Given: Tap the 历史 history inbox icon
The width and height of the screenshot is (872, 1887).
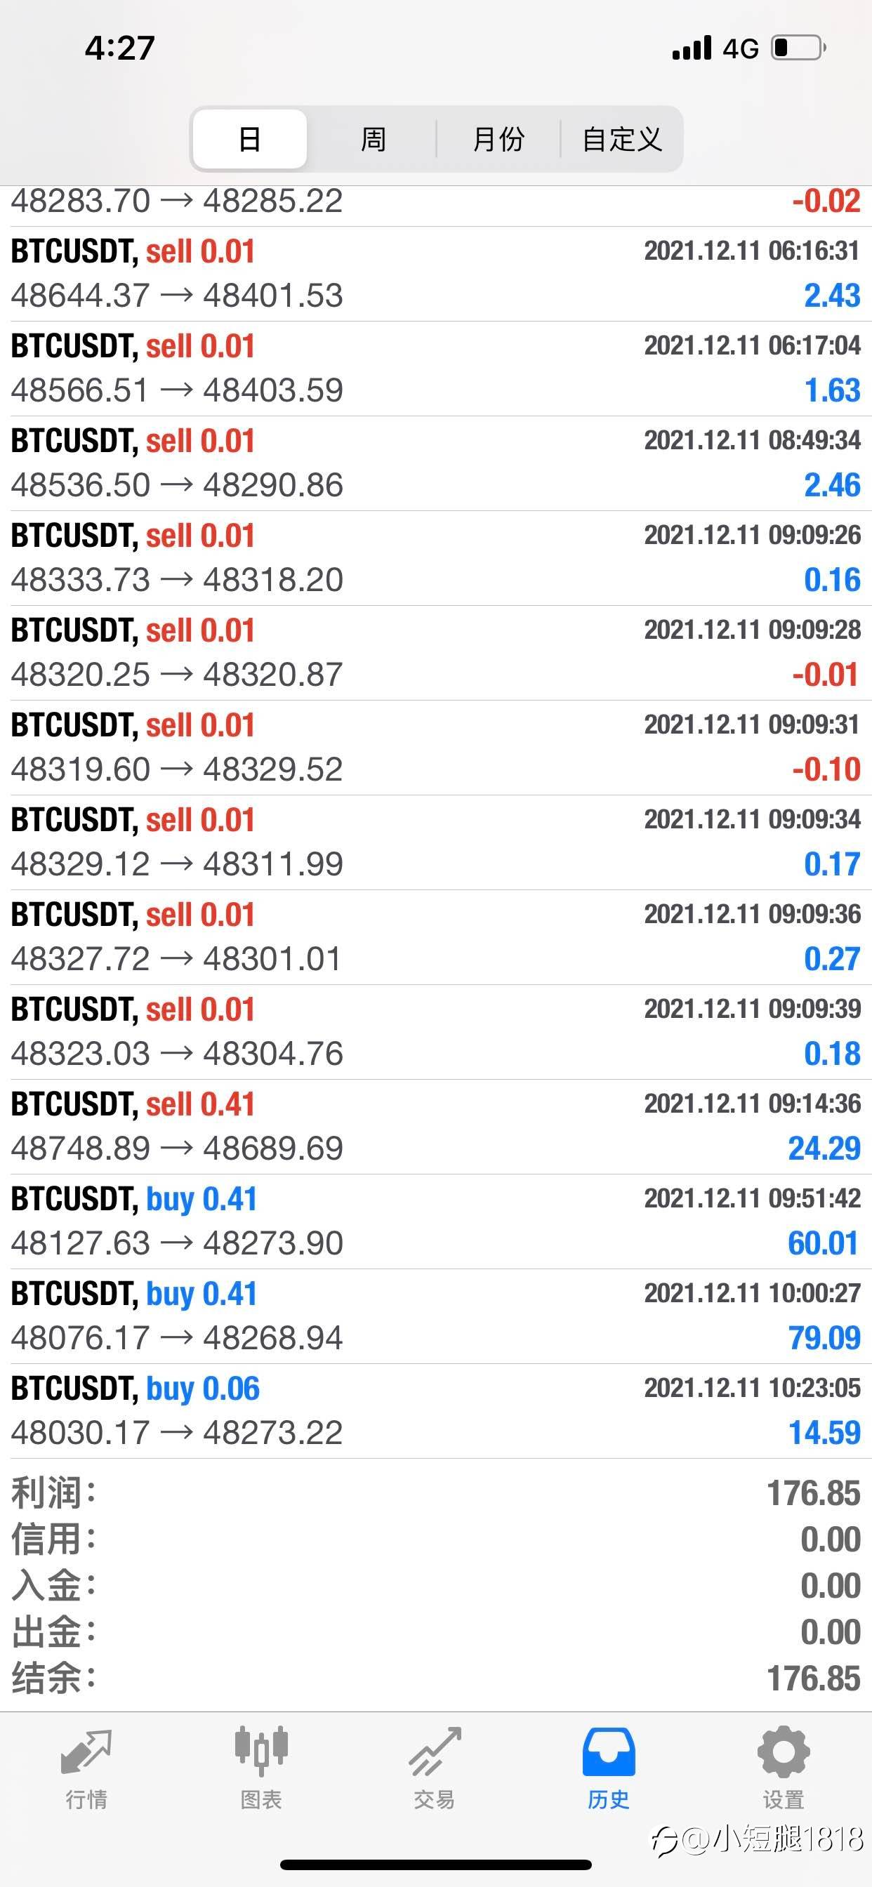Looking at the screenshot, I should click(608, 1754).
